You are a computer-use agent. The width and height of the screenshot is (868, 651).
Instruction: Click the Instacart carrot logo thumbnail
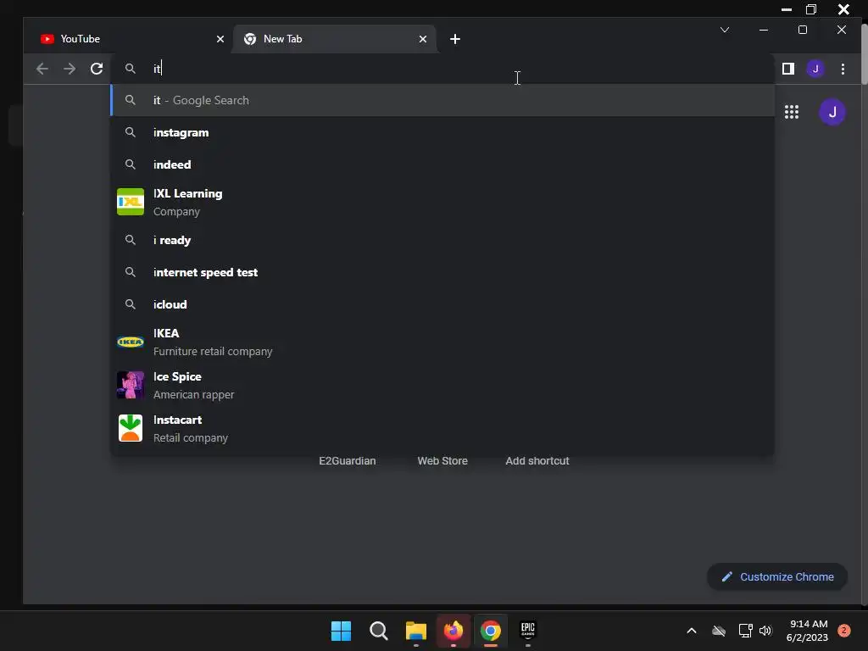tap(131, 428)
